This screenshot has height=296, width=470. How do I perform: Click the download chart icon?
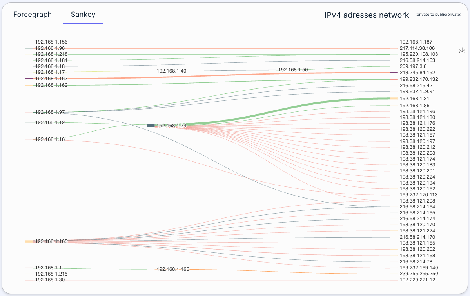click(x=462, y=51)
